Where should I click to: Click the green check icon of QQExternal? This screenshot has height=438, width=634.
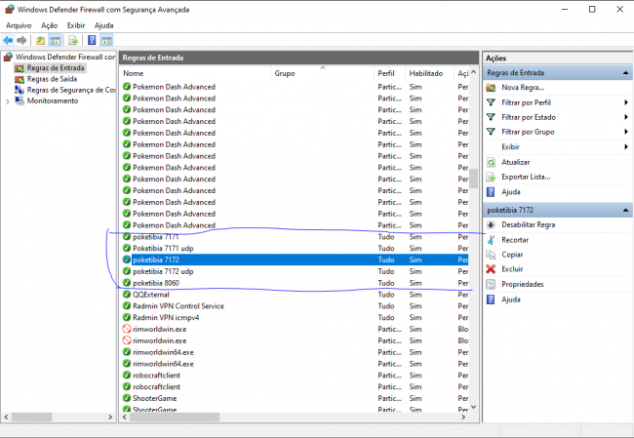[x=127, y=295]
